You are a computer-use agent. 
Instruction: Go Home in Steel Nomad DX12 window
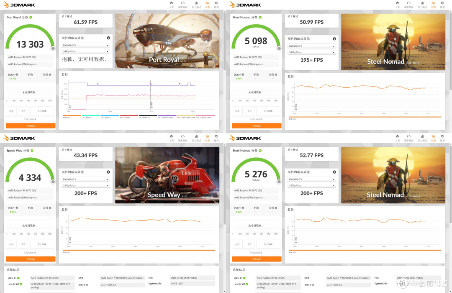[x=398, y=3]
